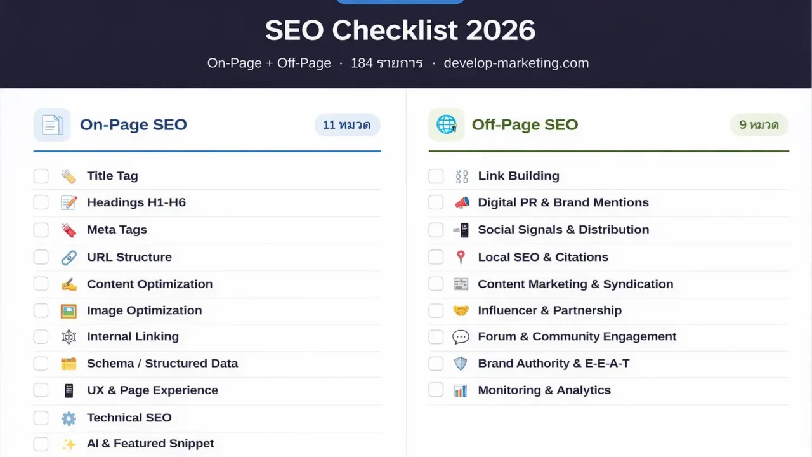
Task: Check the Link Building checkbox
Action: [436, 176]
